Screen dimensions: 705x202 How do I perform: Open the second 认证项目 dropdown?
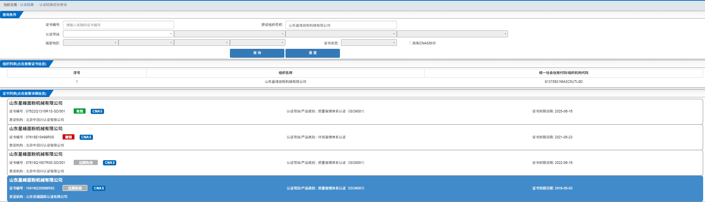coord(230,34)
